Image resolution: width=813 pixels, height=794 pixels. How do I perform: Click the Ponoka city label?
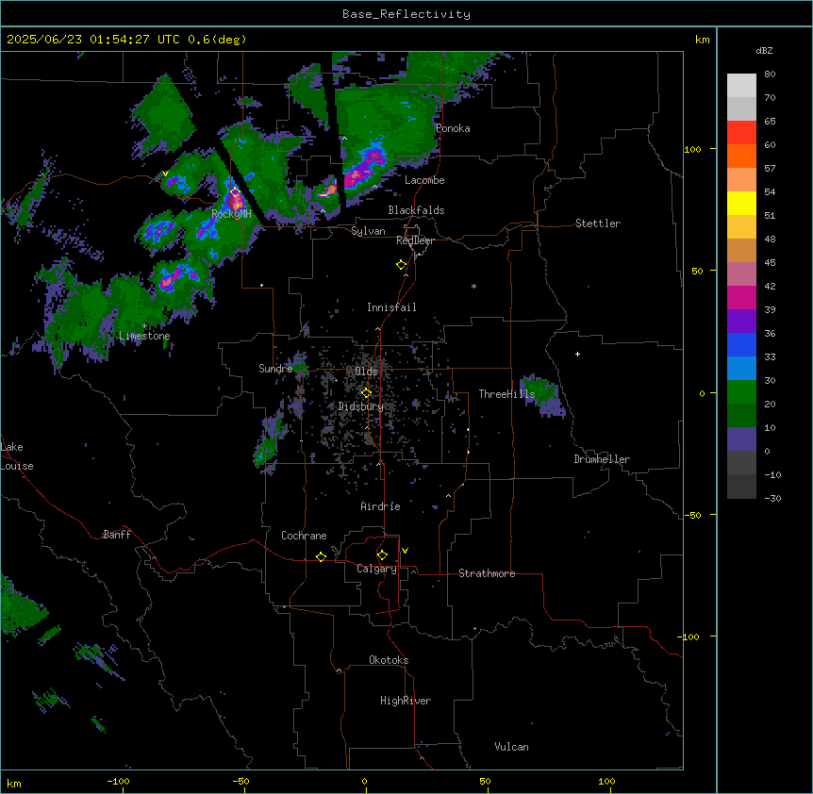tap(453, 128)
